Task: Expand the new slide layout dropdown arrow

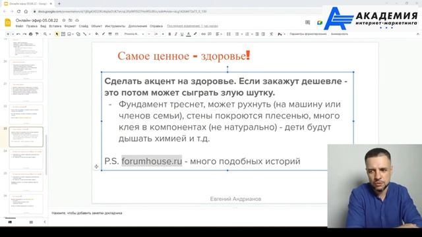Action: [13, 34]
